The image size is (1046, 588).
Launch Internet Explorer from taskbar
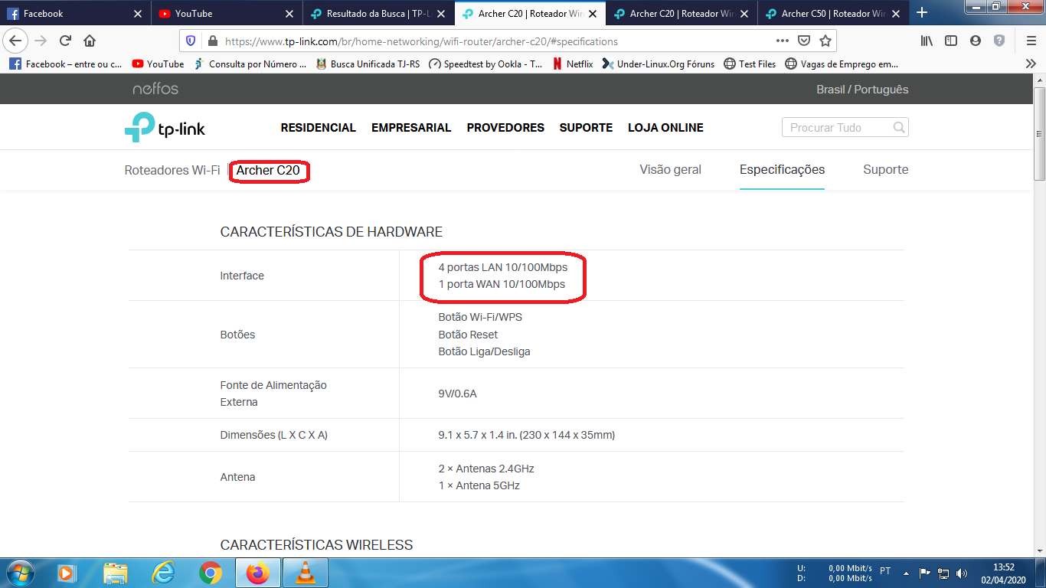tap(163, 573)
